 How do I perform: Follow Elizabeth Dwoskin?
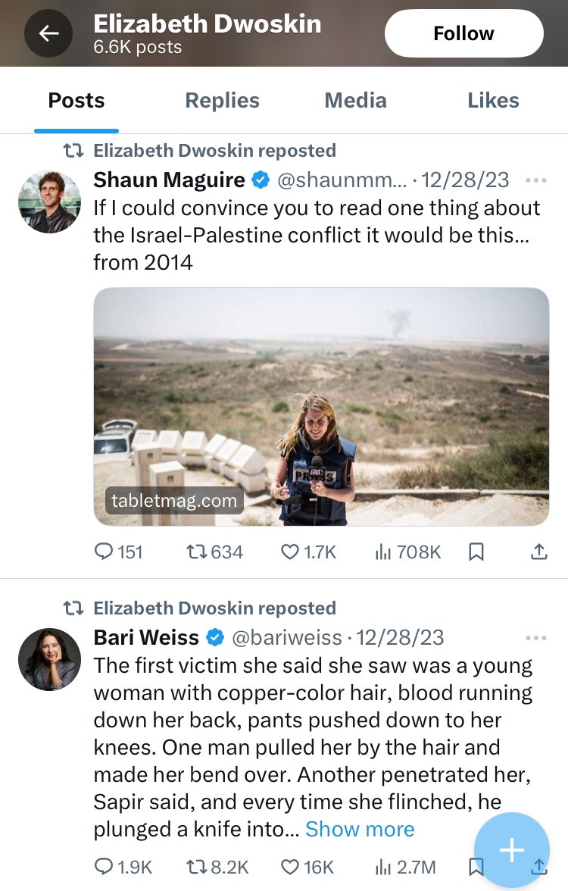click(463, 33)
